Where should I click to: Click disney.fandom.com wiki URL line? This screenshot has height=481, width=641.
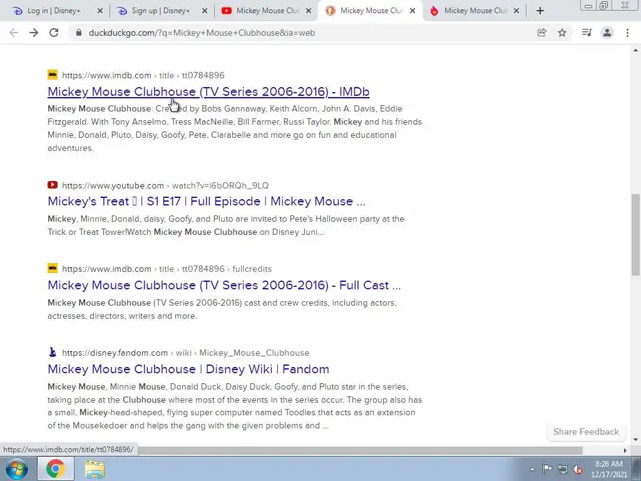tap(185, 353)
